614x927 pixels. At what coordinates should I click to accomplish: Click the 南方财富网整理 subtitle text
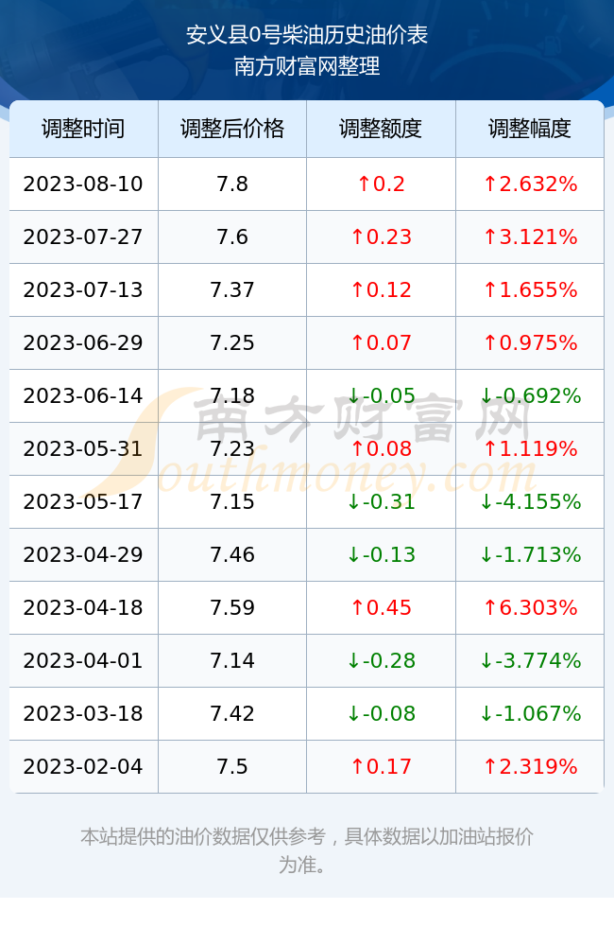click(307, 66)
